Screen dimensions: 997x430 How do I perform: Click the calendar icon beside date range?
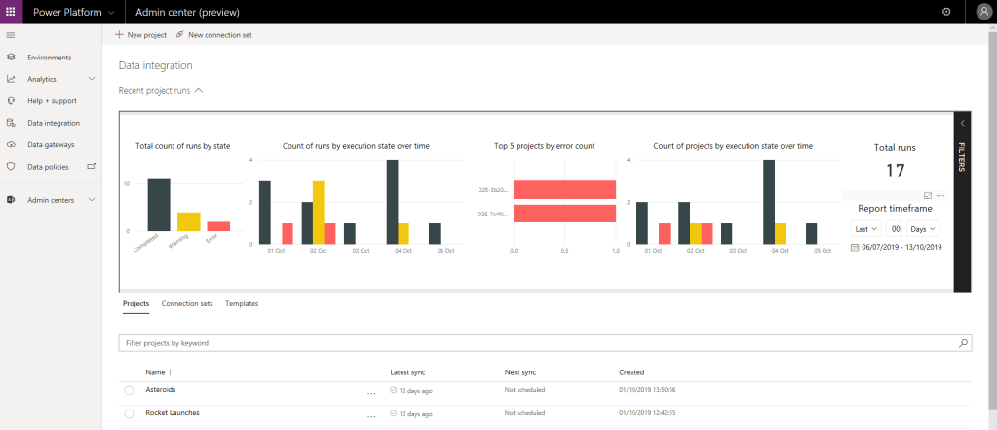[855, 248]
